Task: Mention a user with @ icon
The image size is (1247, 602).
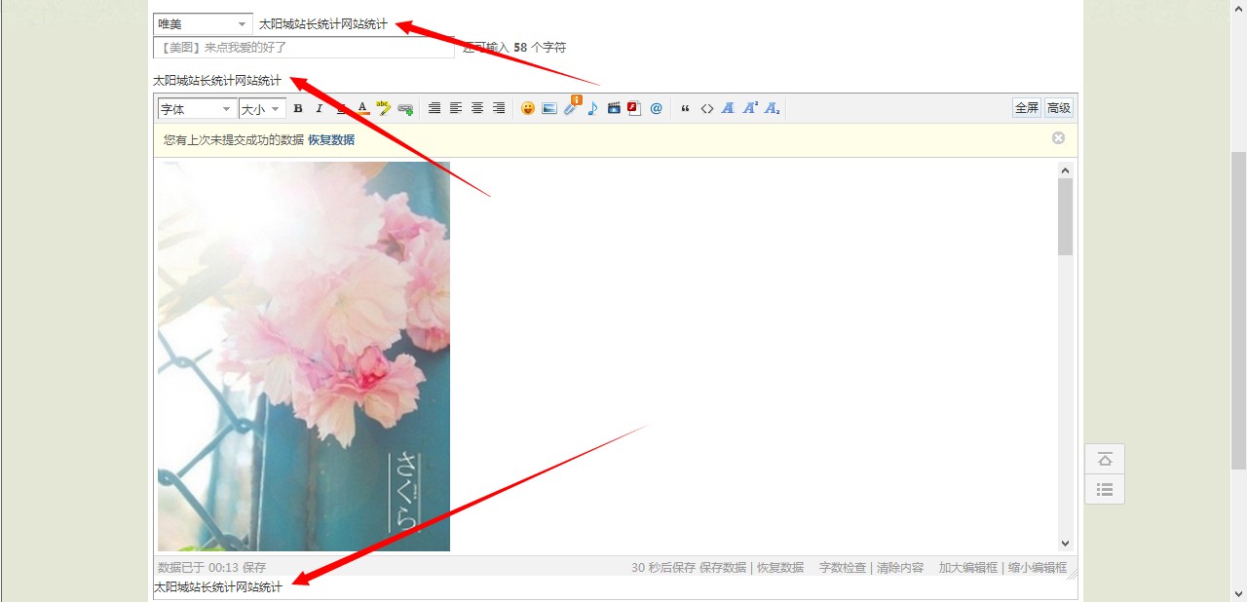Action: (x=656, y=109)
